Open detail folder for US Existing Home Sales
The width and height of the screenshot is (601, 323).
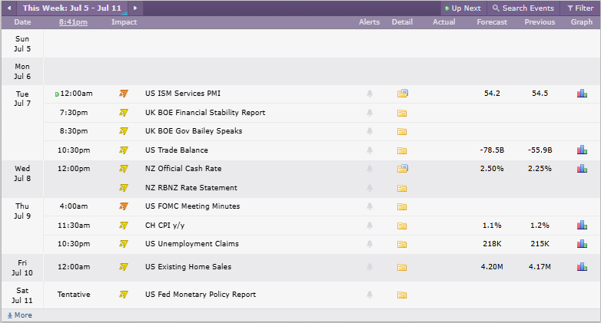tap(402, 267)
